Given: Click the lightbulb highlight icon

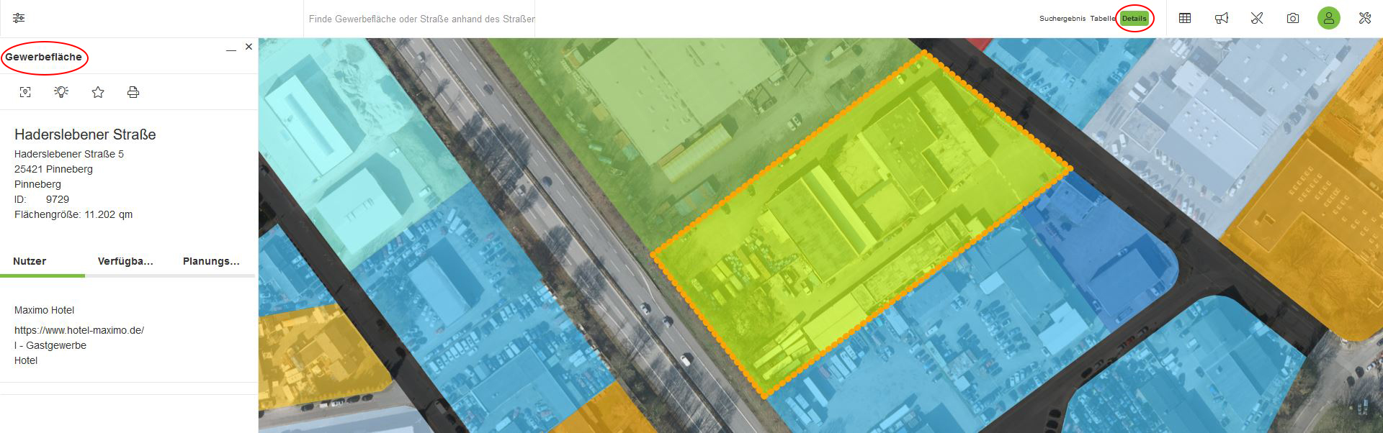Looking at the screenshot, I should [61, 92].
